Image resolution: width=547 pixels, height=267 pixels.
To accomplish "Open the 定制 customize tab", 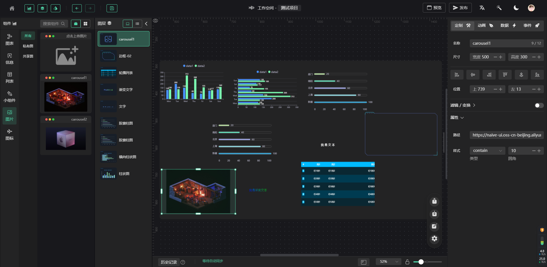I will (462, 25).
